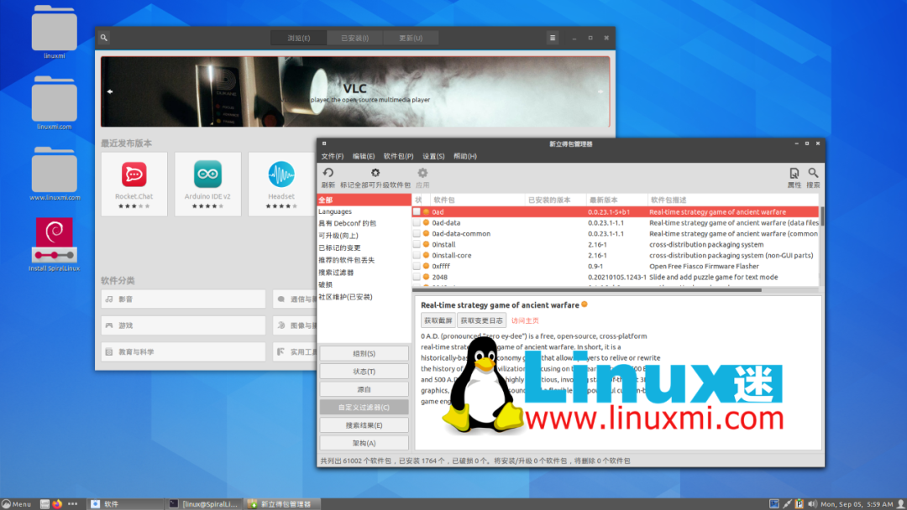
Task: Open the Rocket.Chat app icon
Action: [134, 174]
